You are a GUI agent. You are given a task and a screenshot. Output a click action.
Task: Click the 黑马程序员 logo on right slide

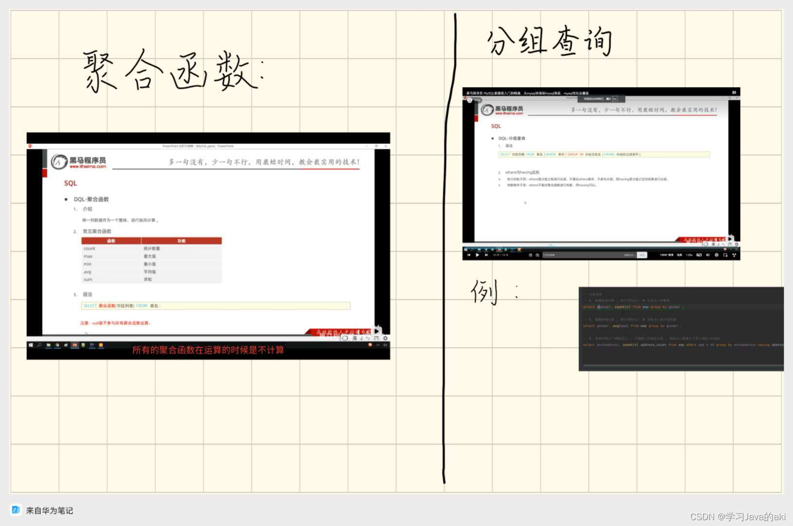tap(503, 110)
